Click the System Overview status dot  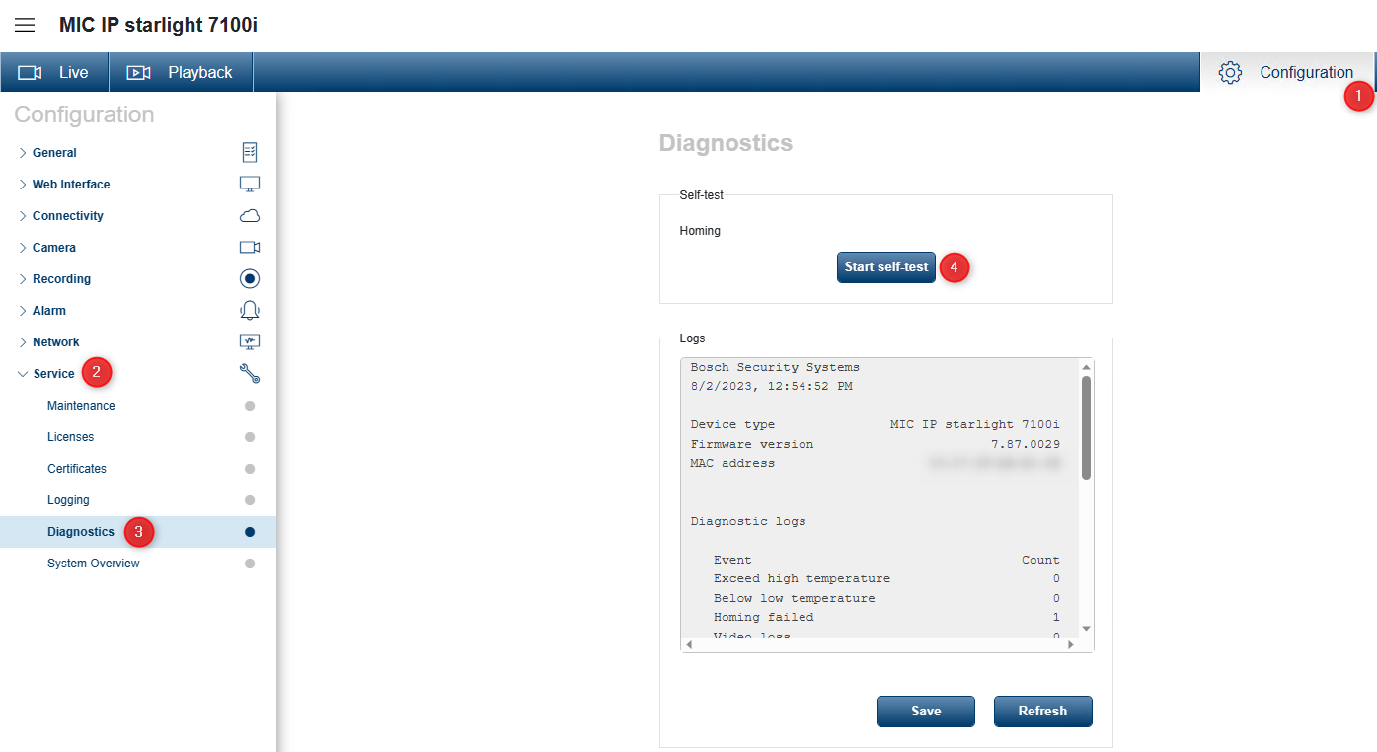(250, 564)
